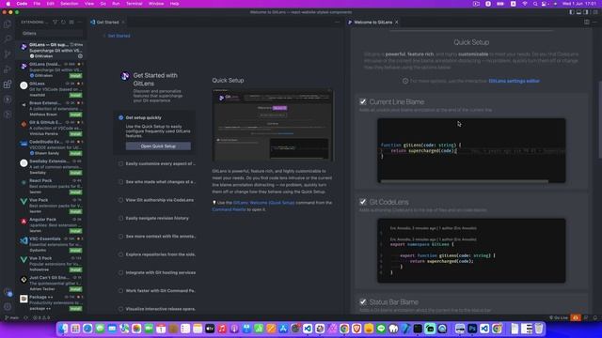Install the Braun Extension pack
Screen dimensions: 602x338
75,115
